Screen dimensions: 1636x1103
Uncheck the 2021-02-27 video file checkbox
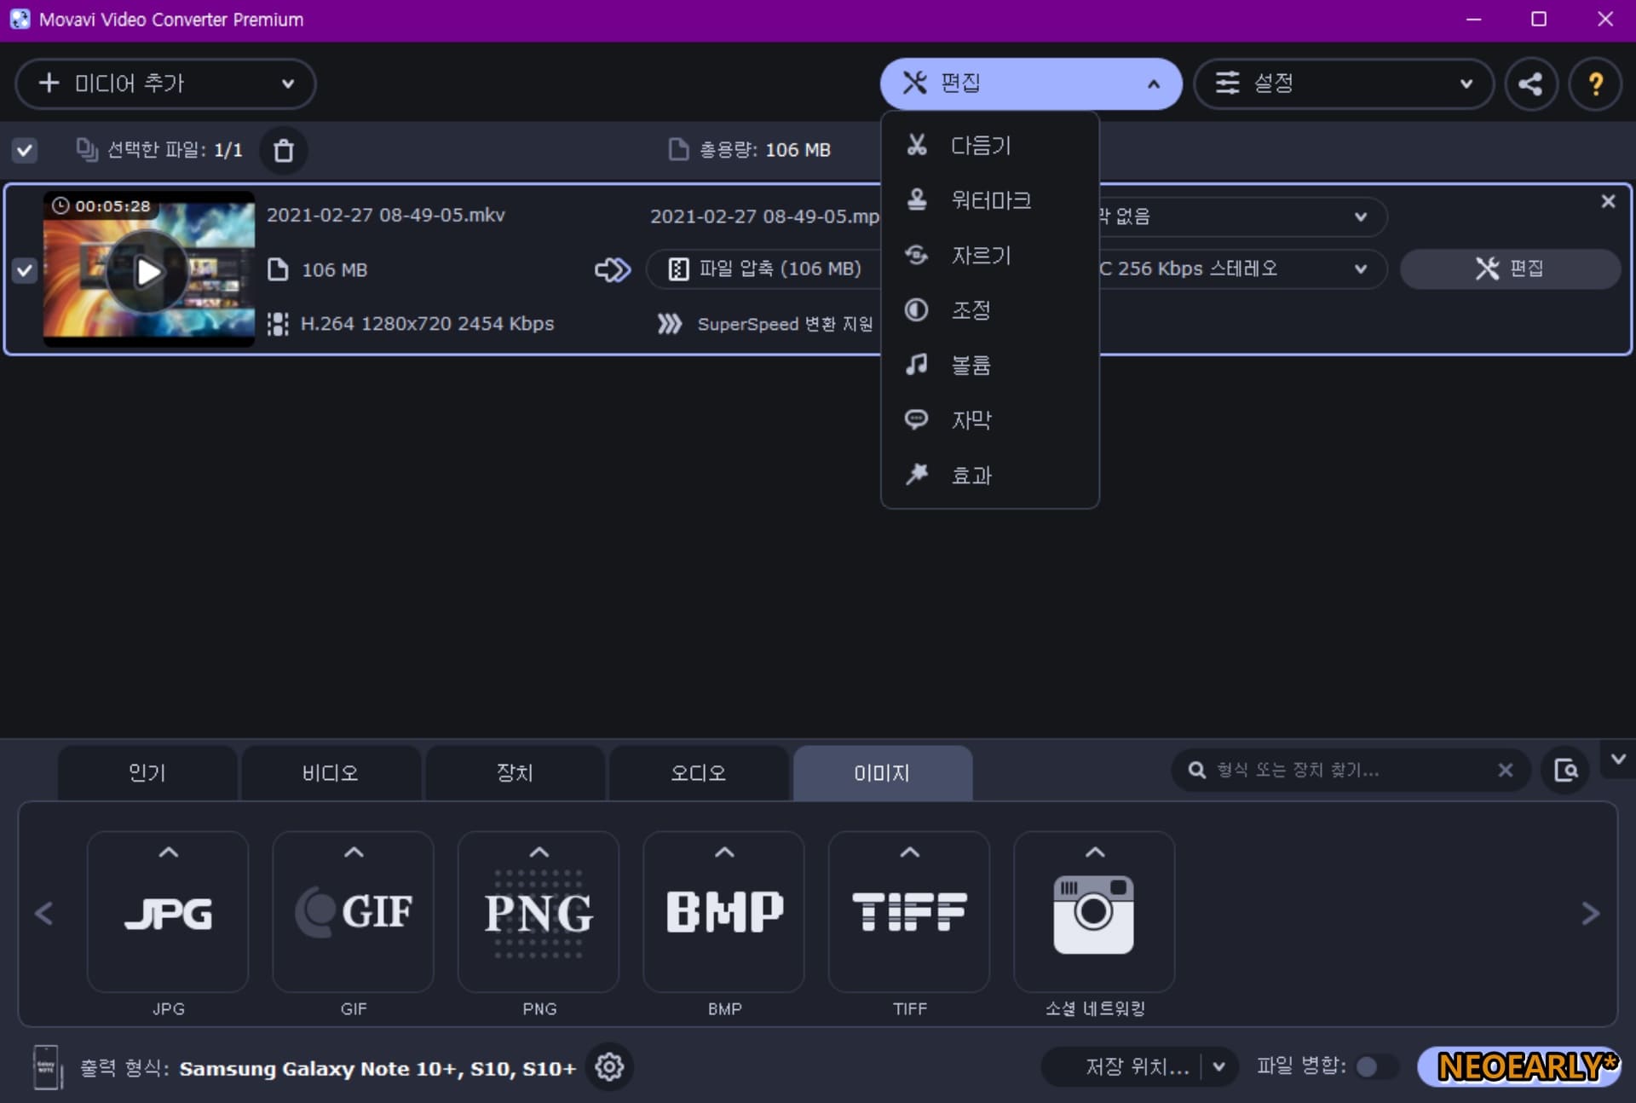(25, 271)
